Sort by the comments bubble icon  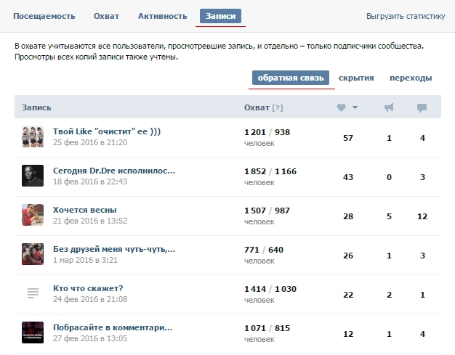pos(422,107)
